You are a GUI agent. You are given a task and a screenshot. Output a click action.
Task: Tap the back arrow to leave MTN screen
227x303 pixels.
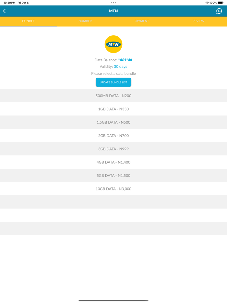click(x=5, y=11)
